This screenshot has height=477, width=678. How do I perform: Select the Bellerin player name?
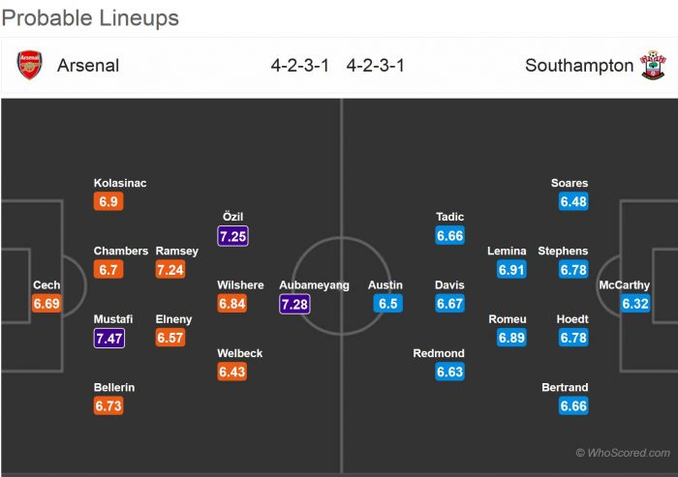point(114,387)
